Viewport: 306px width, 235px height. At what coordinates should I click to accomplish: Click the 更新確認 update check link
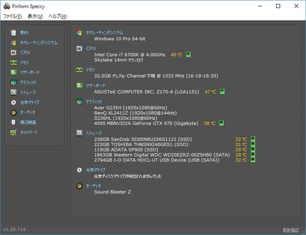(291, 230)
